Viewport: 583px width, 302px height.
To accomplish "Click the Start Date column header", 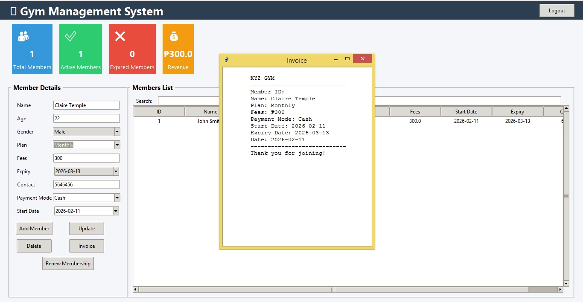I will point(466,112).
